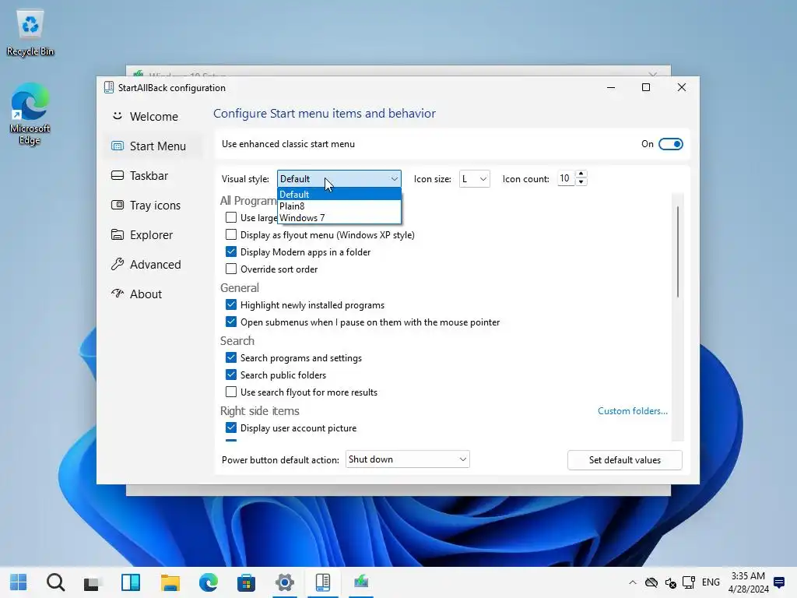
Task: Open Task View on taskbar
Action: tap(92, 582)
